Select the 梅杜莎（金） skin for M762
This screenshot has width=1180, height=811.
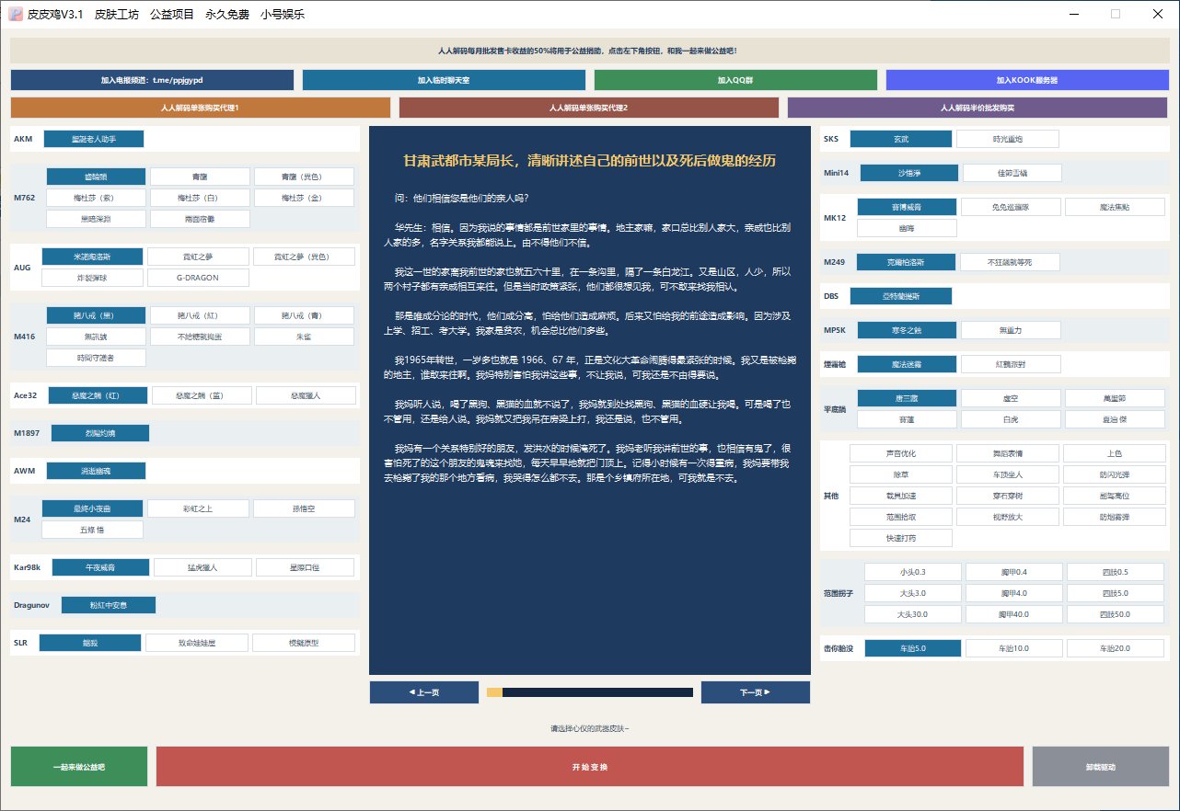(304, 198)
